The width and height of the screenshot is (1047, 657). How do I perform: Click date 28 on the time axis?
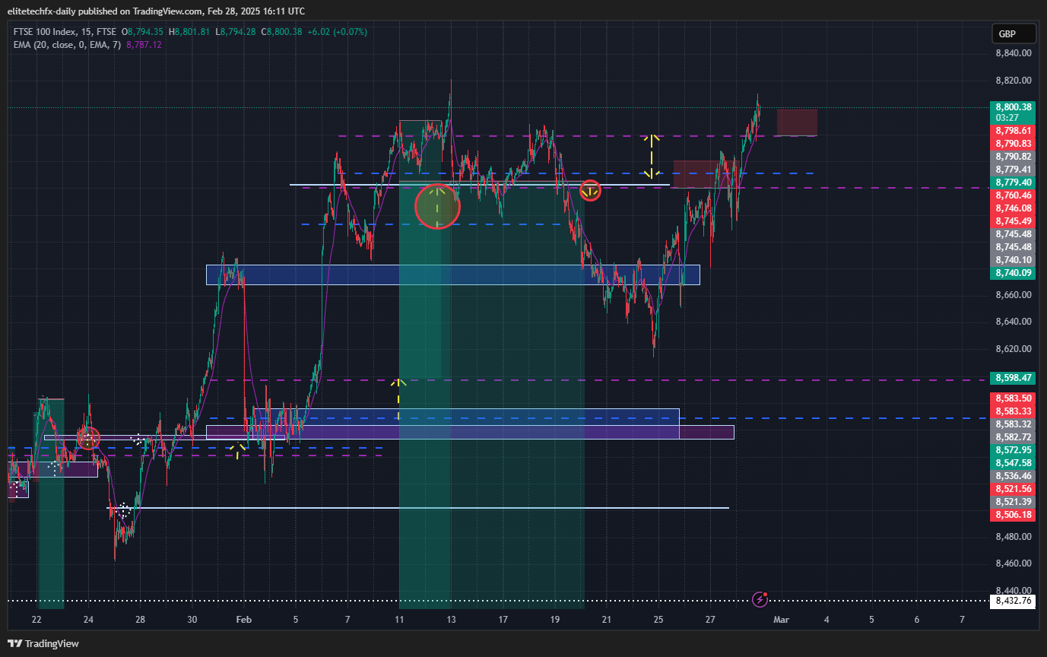coord(140,620)
